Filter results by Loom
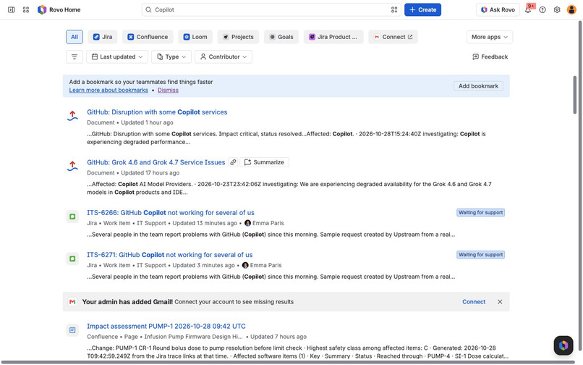Image resolution: width=583 pixels, height=365 pixels. [x=195, y=37]
